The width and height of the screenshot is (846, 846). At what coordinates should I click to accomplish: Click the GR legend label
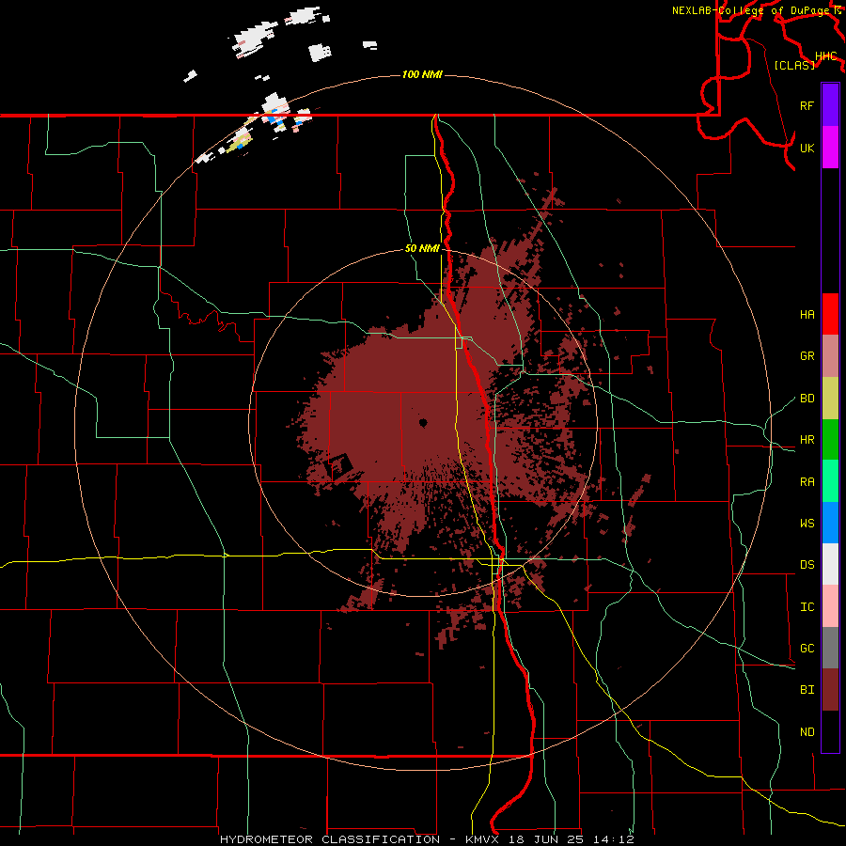pyautogui.click(x=807, y=356)
